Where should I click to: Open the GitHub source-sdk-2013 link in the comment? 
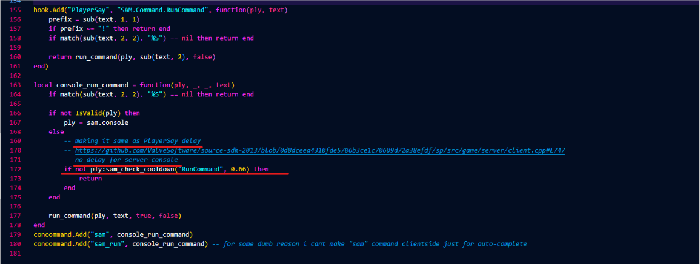320,150
